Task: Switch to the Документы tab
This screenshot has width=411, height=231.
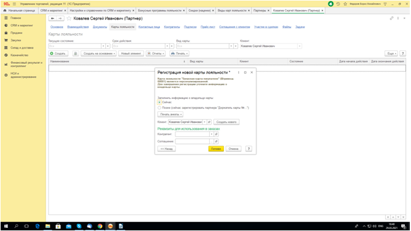Action: click(100, 27)
